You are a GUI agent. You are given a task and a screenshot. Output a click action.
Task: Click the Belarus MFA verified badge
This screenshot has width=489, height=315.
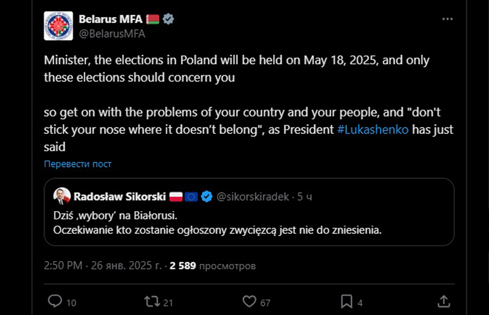[168, 19]
